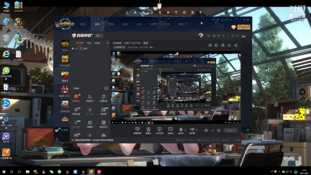The width and height of the screenshot is (311, 175).
Task: Expand 工具箱 toolbox with the more circle
Action: click(106, 88)
